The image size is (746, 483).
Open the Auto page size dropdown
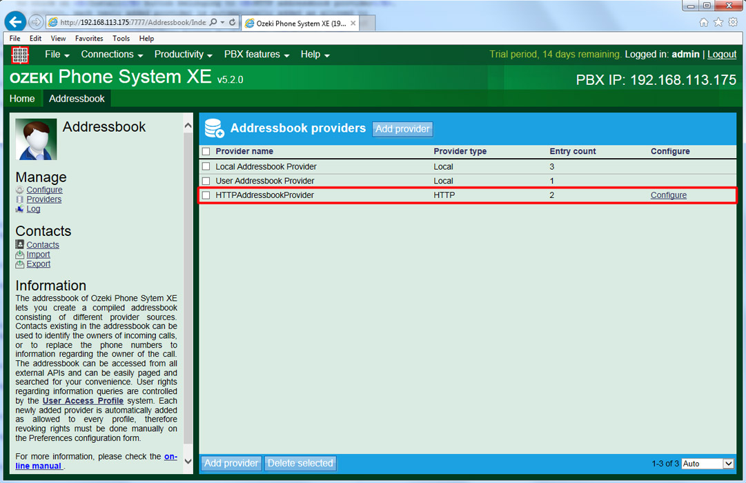(707, 464)
